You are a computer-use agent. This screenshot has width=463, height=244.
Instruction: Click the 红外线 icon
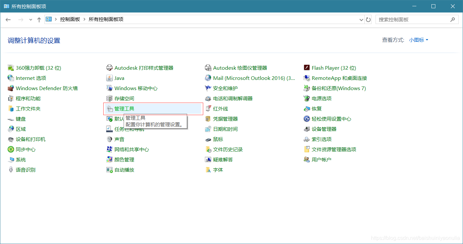coord(208,109)
